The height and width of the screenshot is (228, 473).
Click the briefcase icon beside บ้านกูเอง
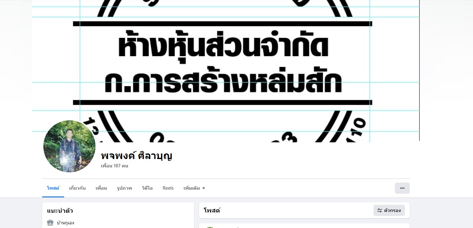click(50, 222)
